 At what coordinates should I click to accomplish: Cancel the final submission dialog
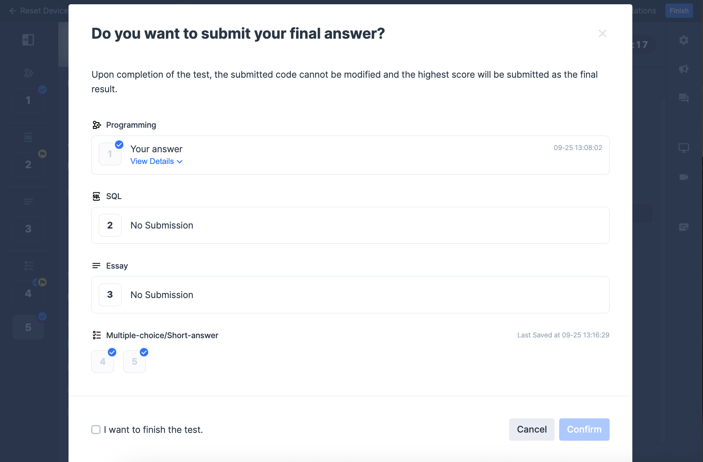[x=532, y=429]
